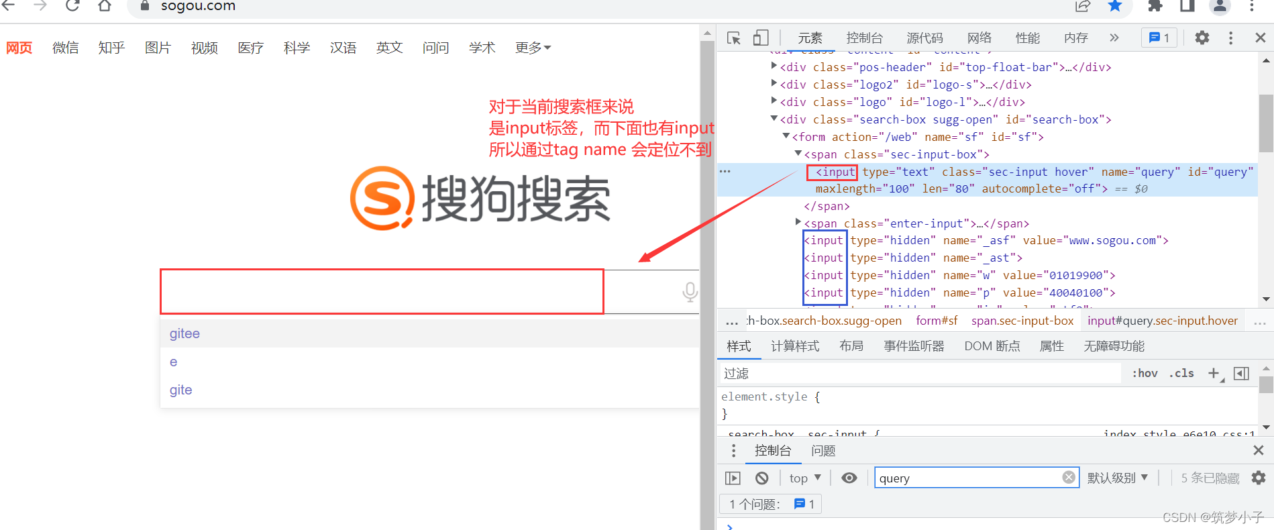The height and width of the screenshot is (530, 1274).
Task: Open the 默认级别 log level dropdown
Action: 1118,478
